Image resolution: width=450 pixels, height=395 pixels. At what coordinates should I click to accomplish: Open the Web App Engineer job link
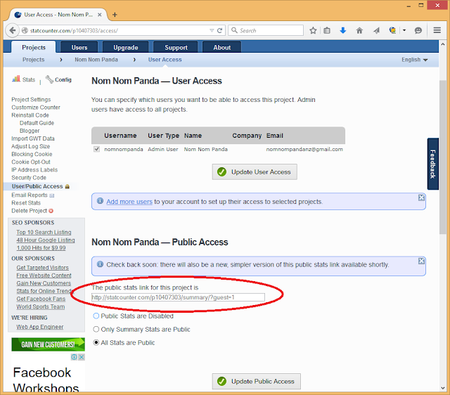(39, 327)
